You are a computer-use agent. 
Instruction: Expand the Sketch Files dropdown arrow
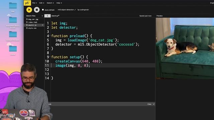[x=42, y=16]
